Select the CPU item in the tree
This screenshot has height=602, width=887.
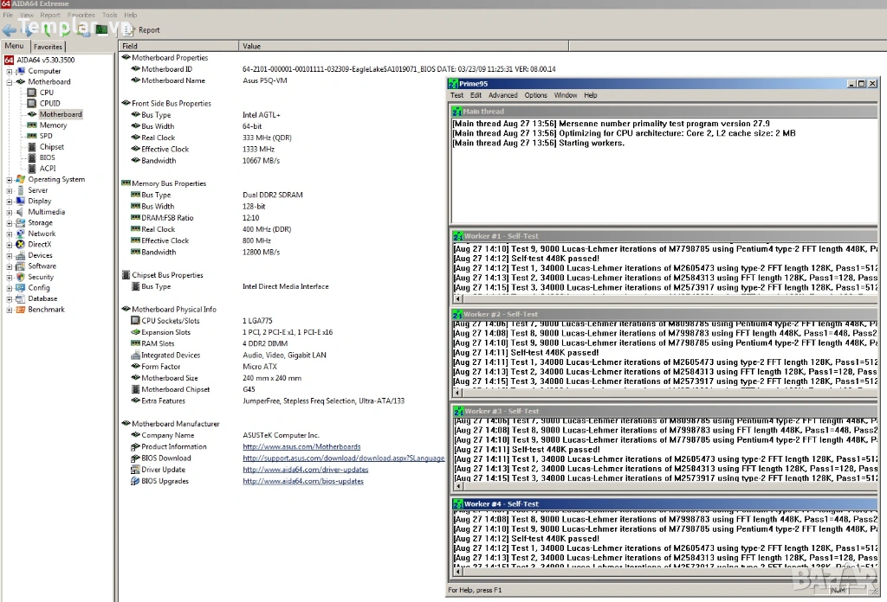pos(46,93)
